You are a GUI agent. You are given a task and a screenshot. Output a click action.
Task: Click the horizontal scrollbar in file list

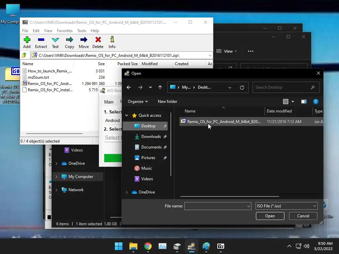230,196
